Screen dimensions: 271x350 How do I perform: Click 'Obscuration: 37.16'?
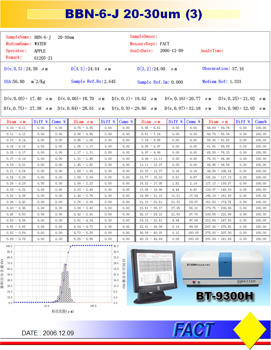223,69
